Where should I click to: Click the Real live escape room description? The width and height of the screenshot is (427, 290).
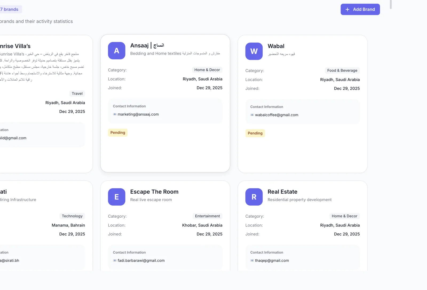pos(151,200)
